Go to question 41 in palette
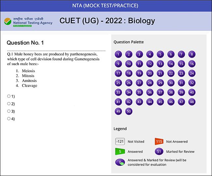The image size is (212, 176). point(118,102)
